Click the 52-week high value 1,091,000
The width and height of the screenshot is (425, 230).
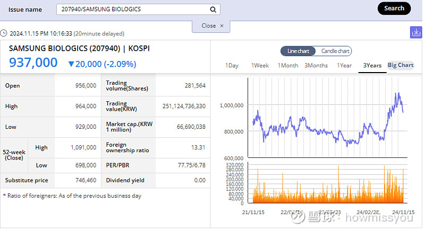83,147
